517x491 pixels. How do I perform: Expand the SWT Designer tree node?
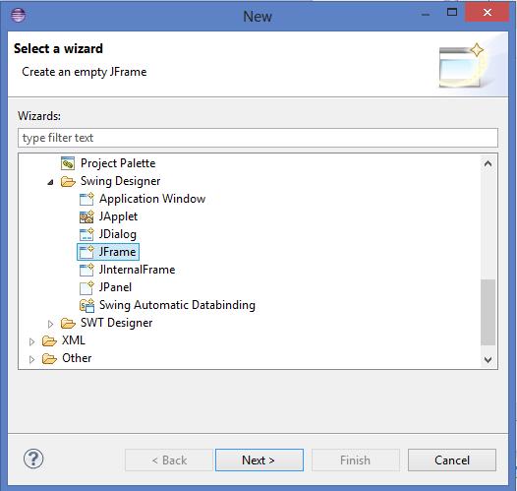point(50,324)
